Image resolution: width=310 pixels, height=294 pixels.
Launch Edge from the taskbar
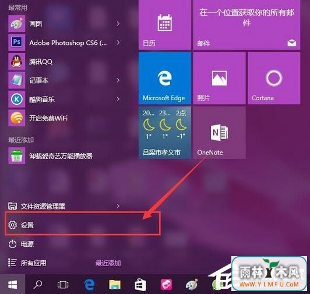coord(89,285)
